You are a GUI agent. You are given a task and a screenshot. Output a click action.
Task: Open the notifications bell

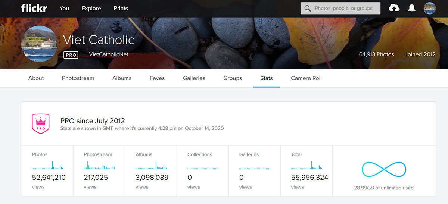click(x=412, y=8)
